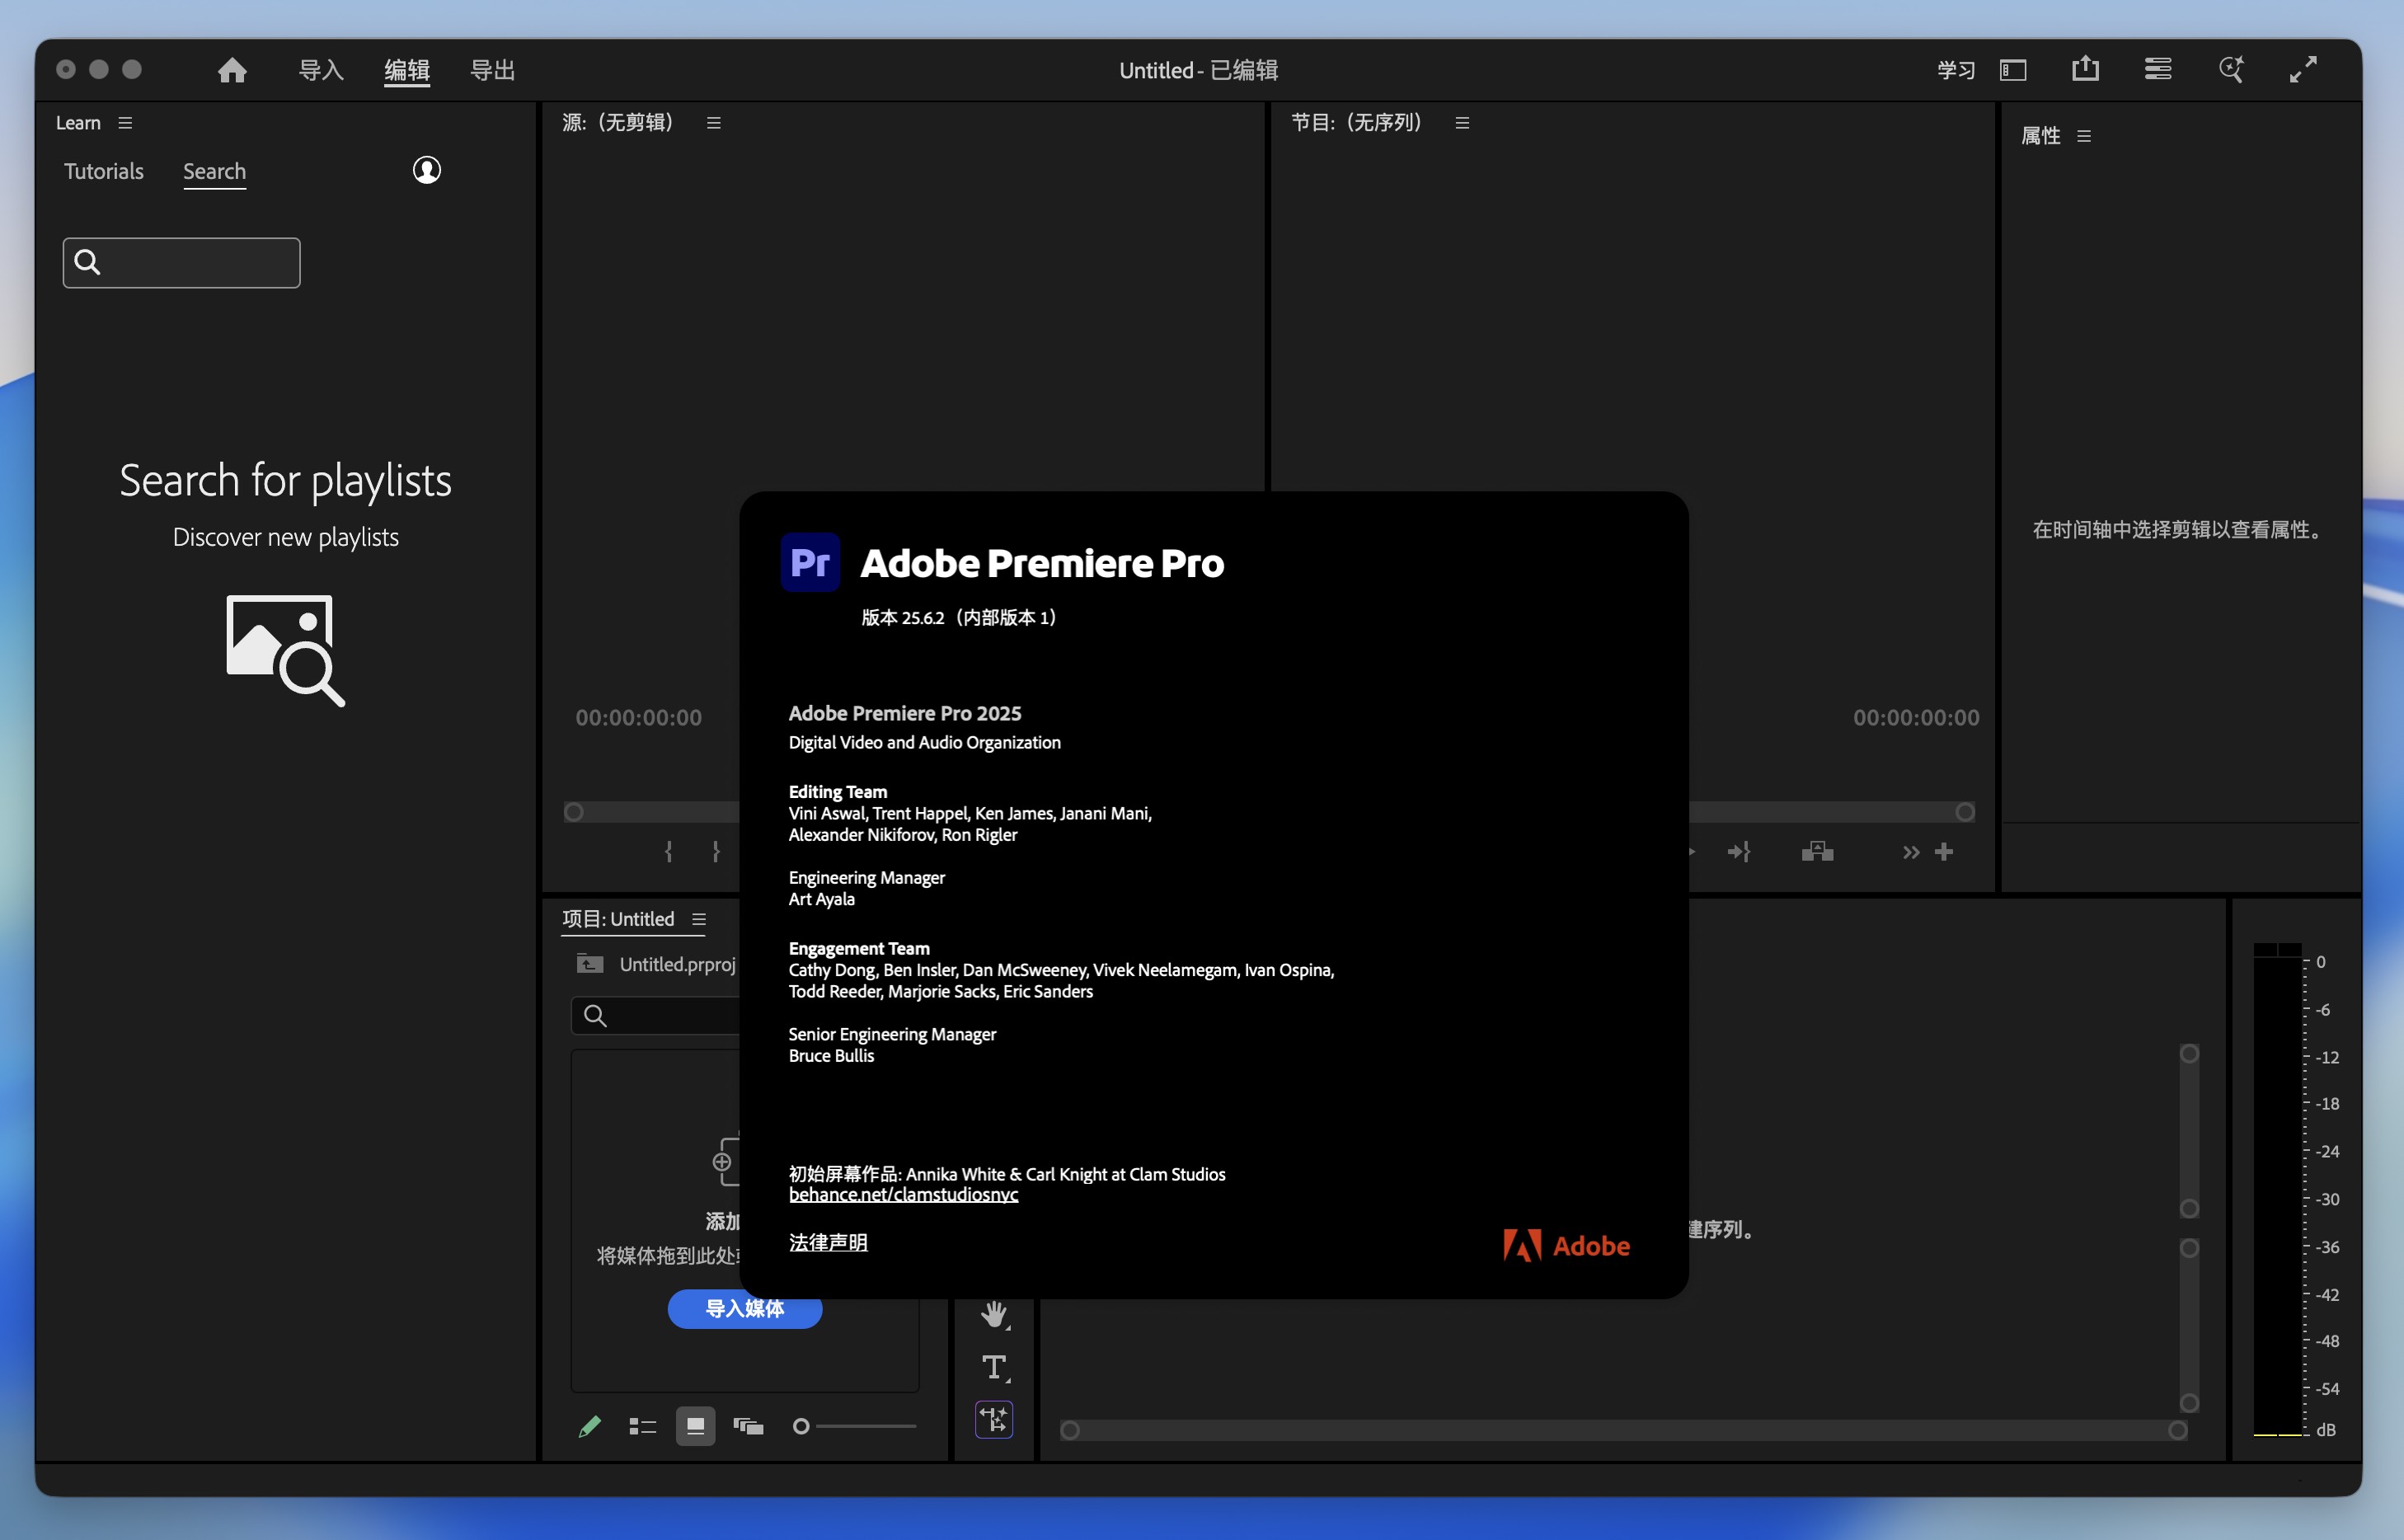Image resolution: width=2404 pixels, height=1540 pixels.
Task: Select the Type tool
Action: coord(994,1367)
